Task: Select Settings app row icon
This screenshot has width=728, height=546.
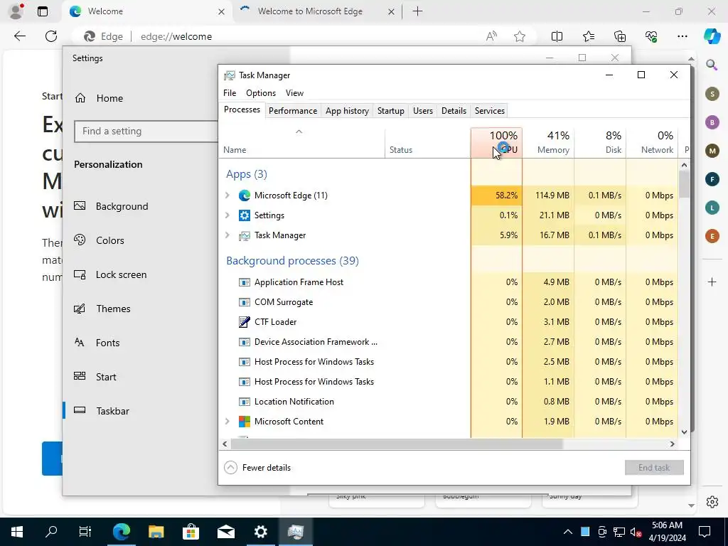Action: click(x=245, y=215)
